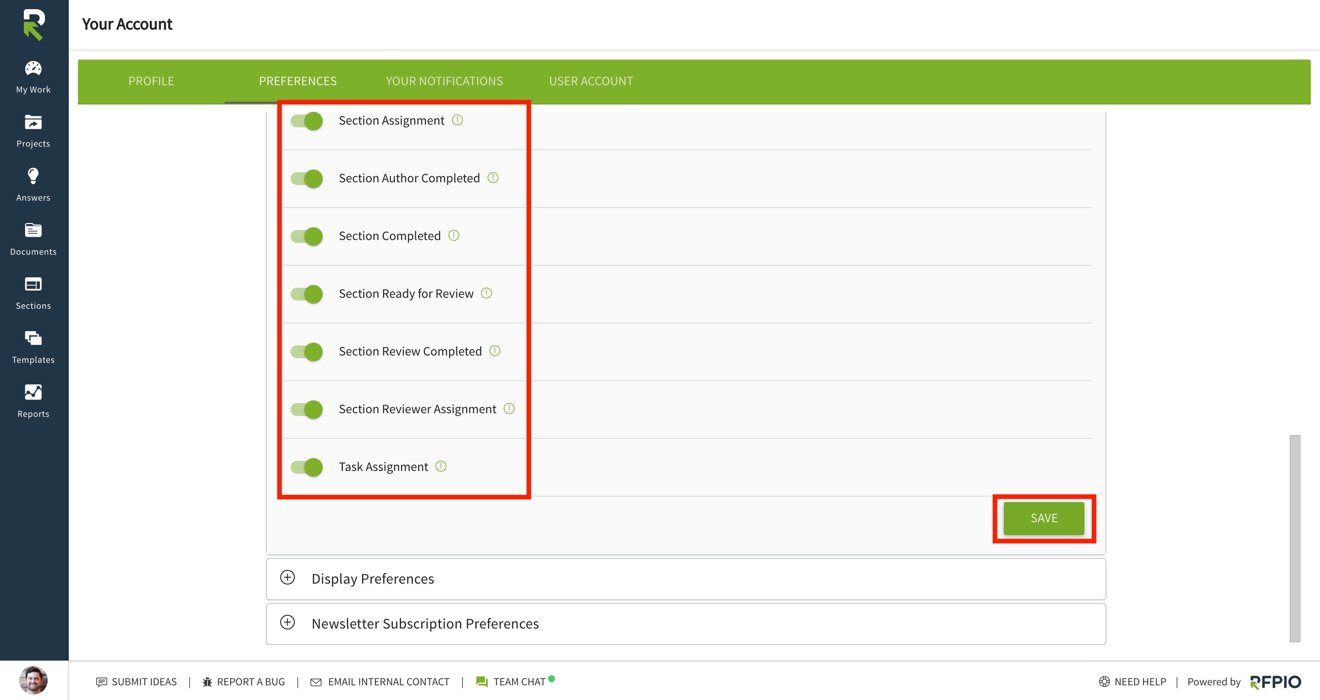Viewport: 1320px width, 700px height.
Task: Click info icon beside Section Ready for Review
Action: [486, 293]
